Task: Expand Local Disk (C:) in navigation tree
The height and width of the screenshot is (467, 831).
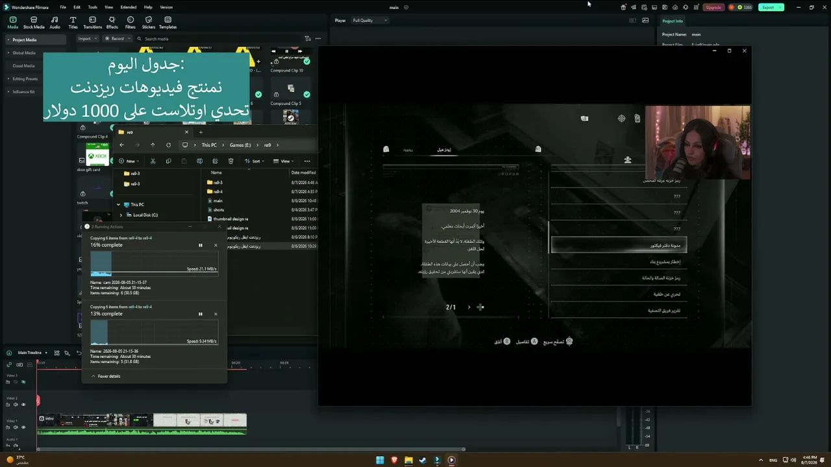Action: [121, 215]
